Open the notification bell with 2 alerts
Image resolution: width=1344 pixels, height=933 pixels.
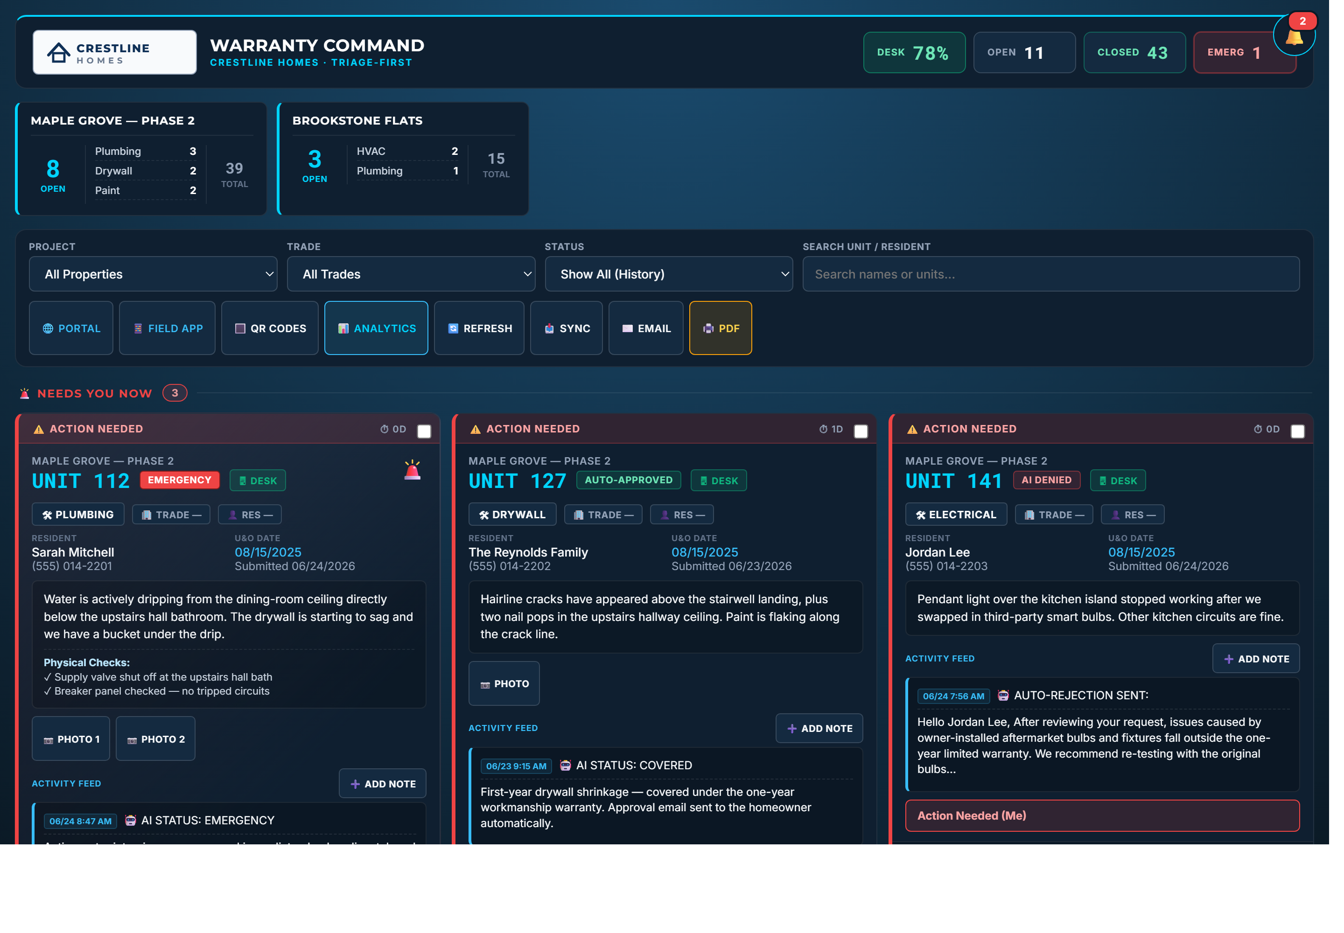1293,35
